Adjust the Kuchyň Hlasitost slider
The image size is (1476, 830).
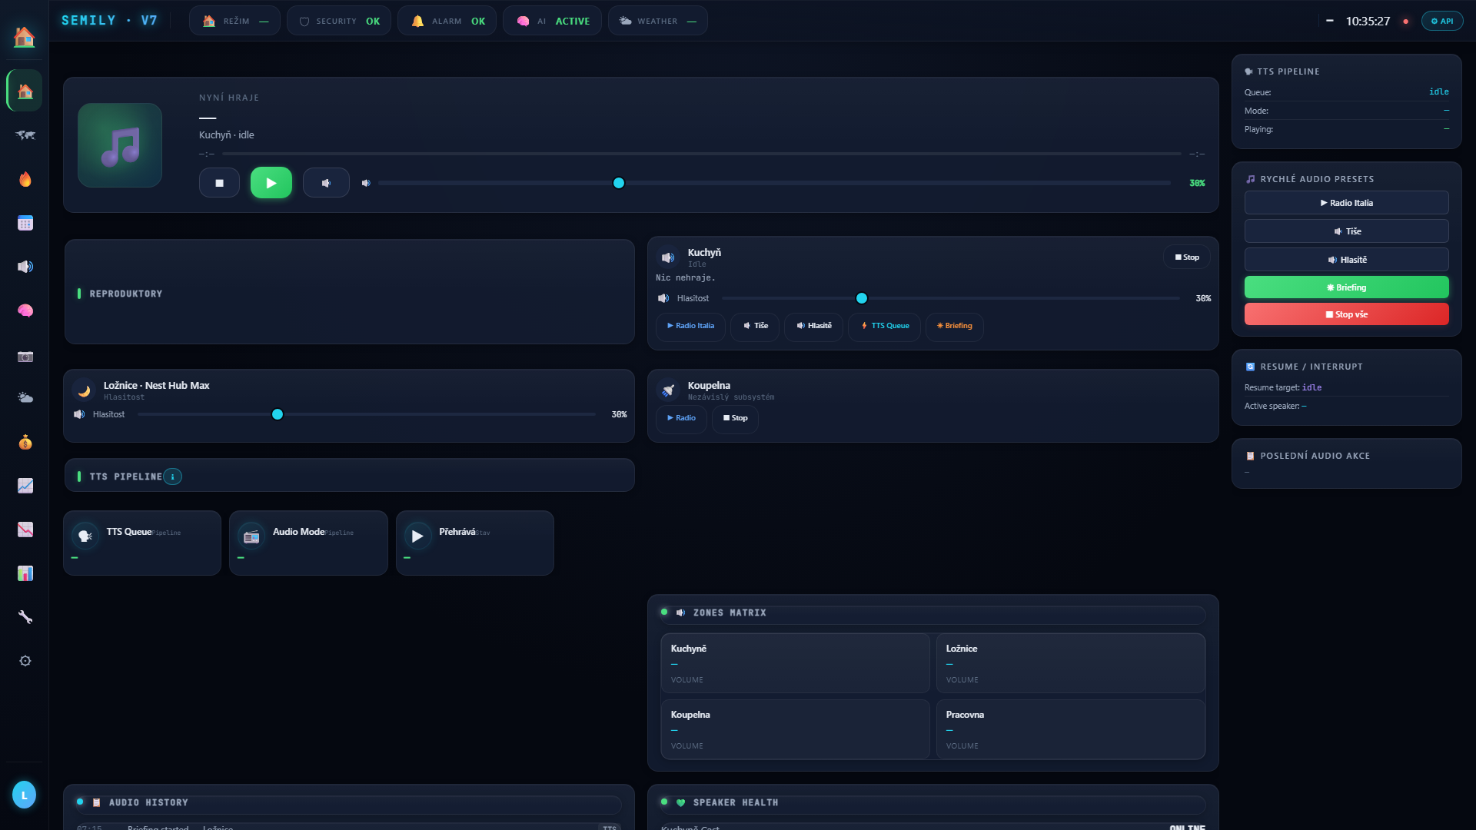click(x=951, y=298)
